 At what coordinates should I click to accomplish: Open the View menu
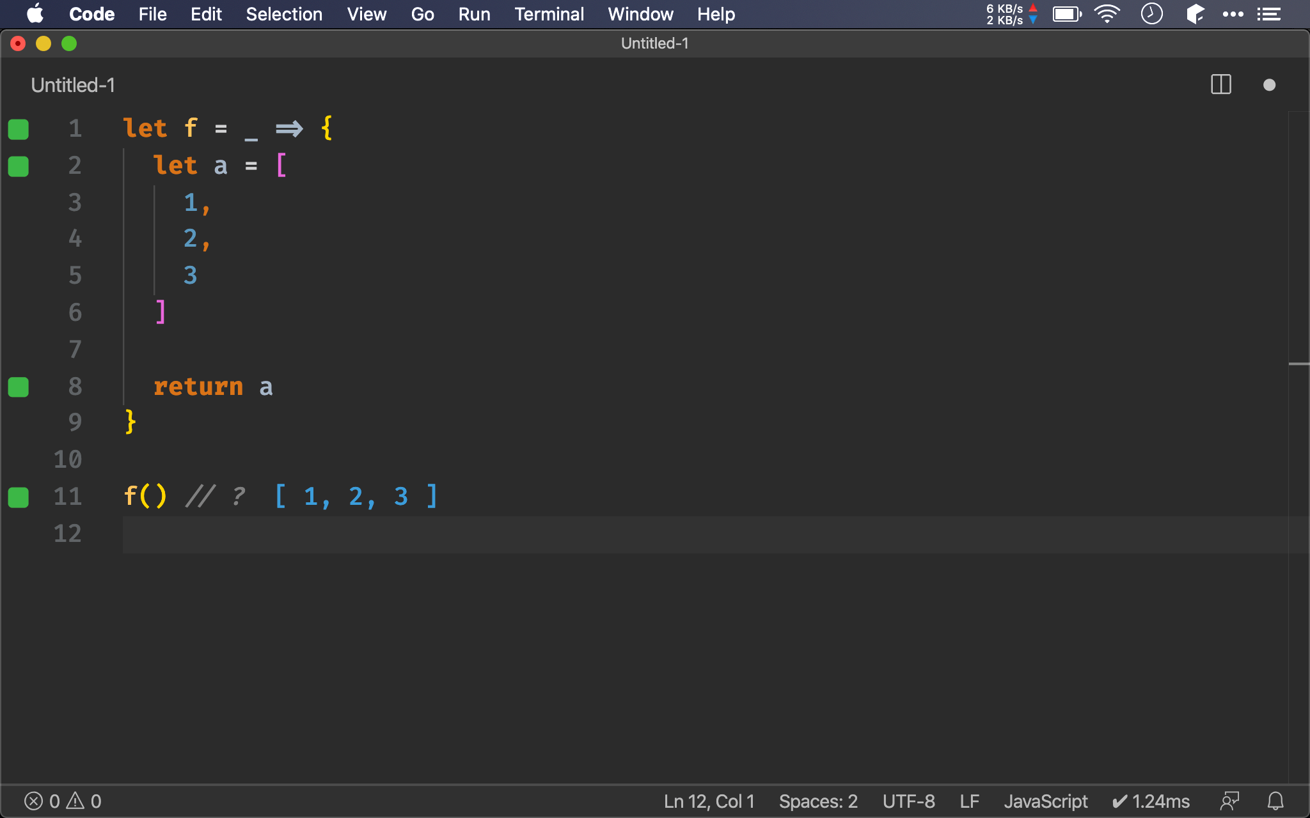coord(367,14)
